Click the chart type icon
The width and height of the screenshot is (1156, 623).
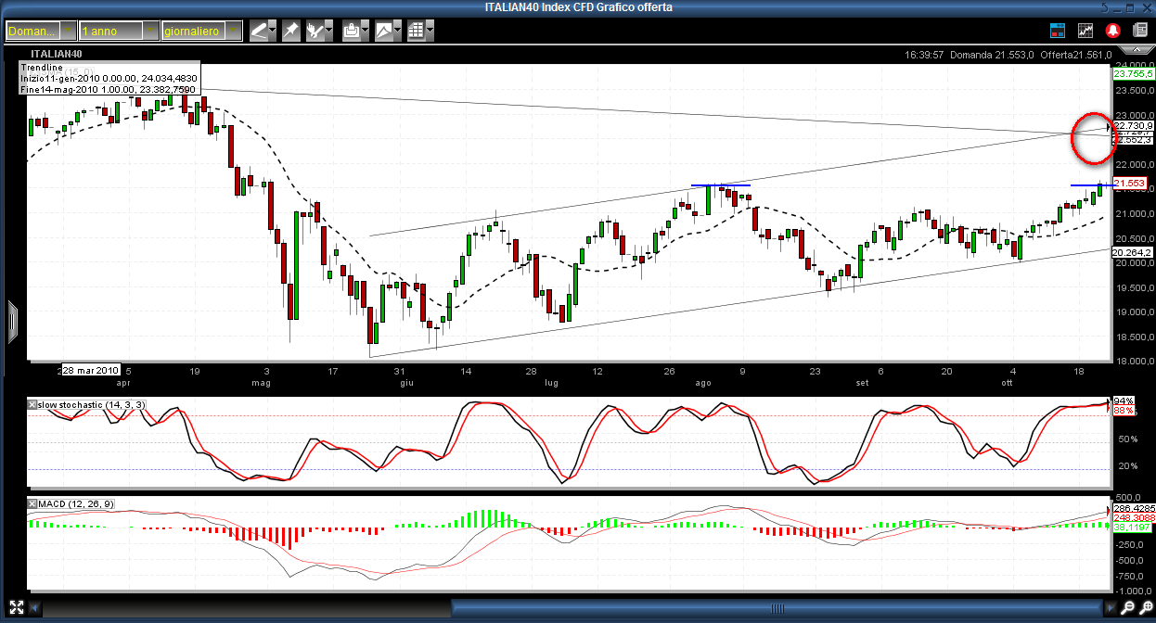click(x=383, y=31)
